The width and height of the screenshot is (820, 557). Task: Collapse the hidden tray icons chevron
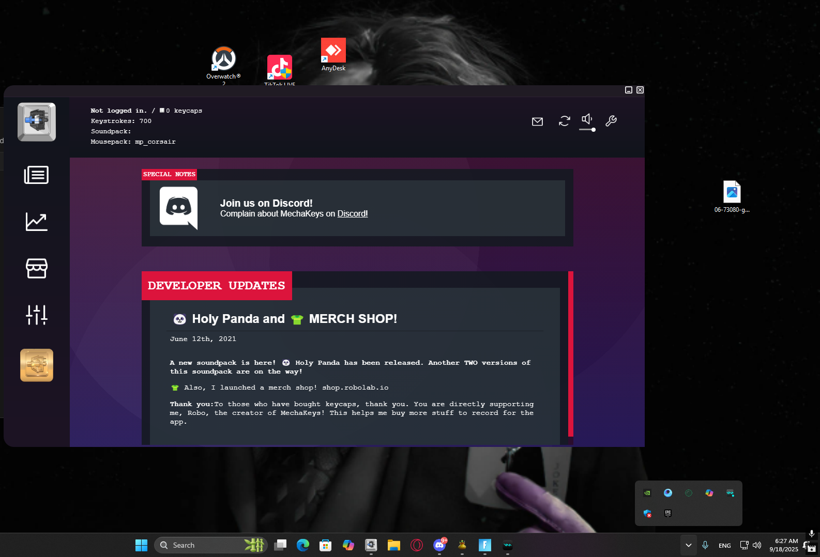(x=689, y=545)
